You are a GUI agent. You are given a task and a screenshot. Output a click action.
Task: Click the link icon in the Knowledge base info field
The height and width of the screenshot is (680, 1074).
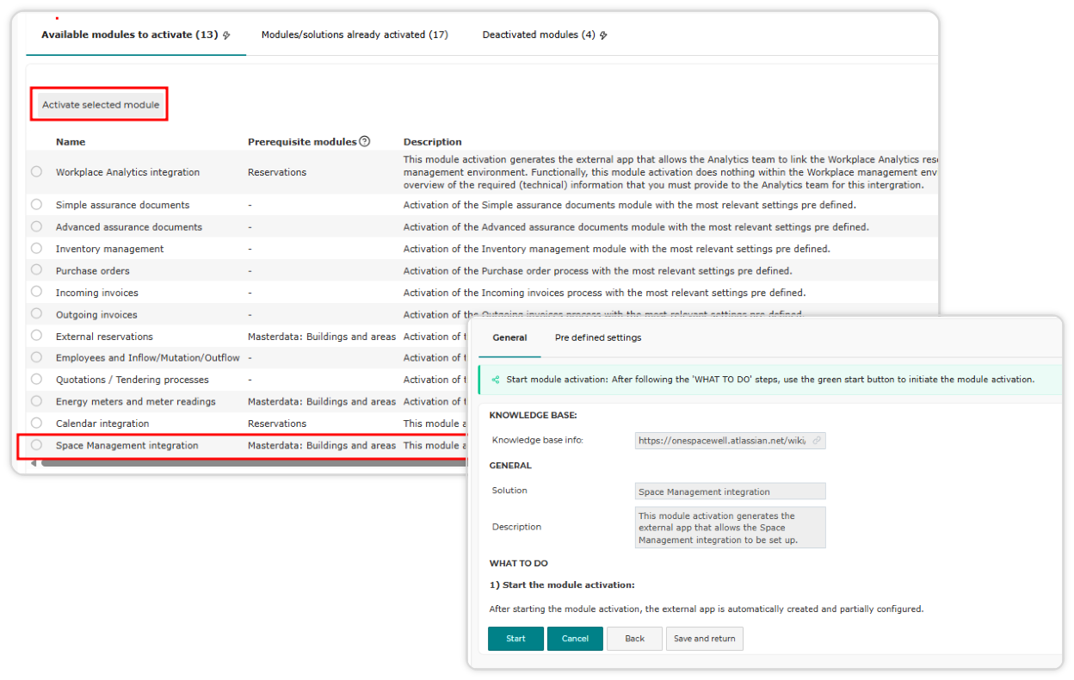(817, 440)
